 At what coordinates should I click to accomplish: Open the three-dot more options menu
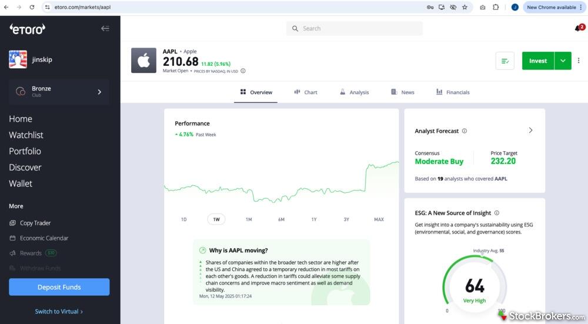[x=579, y=61]
